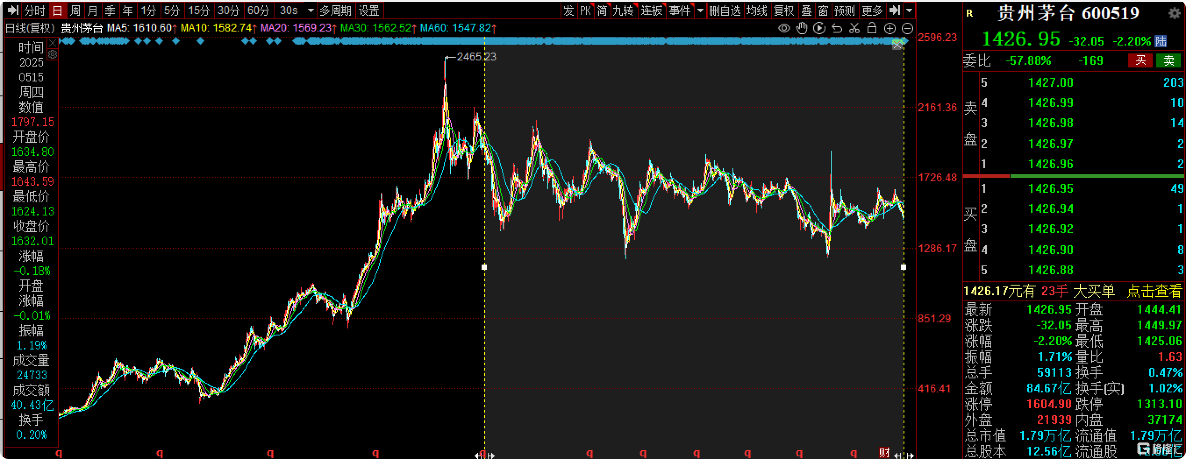1186x459 pixels.
Task: Click the 窗 window button
Action: (823, 10)
